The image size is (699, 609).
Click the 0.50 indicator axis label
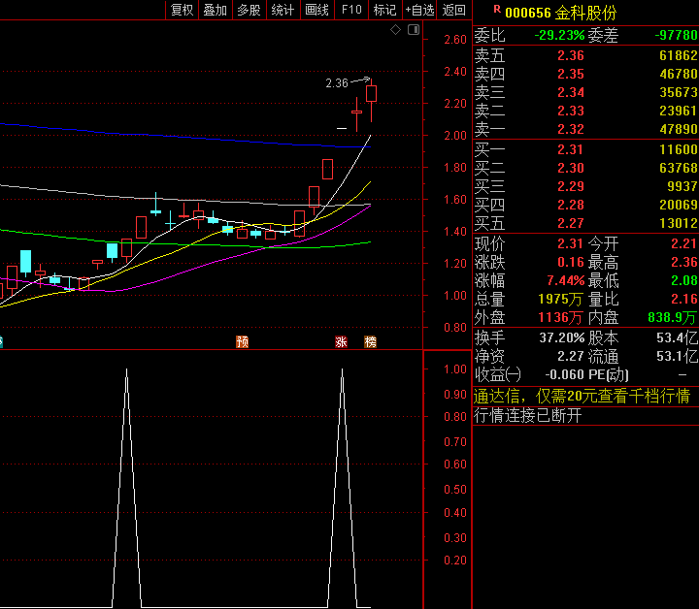click(454, 490)
